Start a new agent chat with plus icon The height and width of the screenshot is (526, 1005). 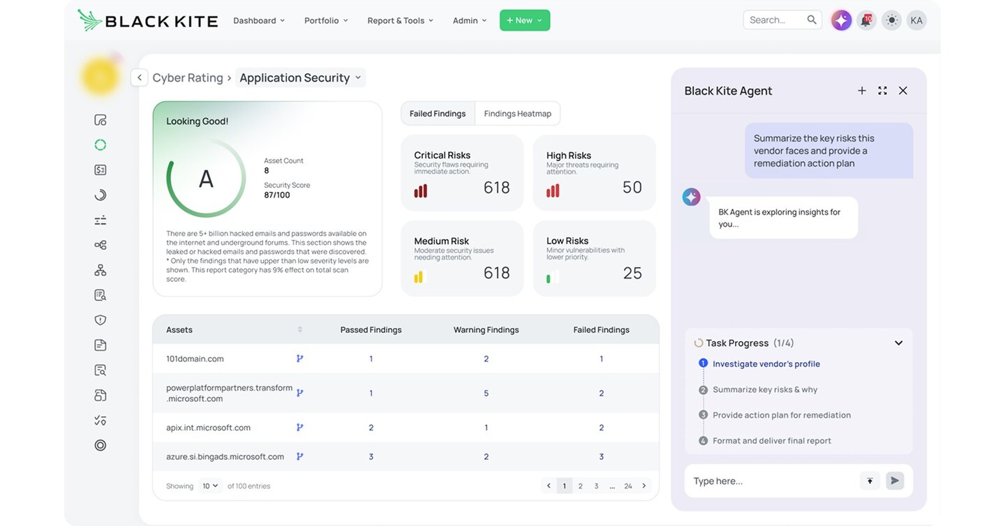tap(862, 91)
